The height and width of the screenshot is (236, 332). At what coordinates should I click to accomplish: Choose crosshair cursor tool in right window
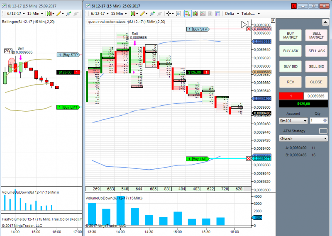[x=170, y=14]
